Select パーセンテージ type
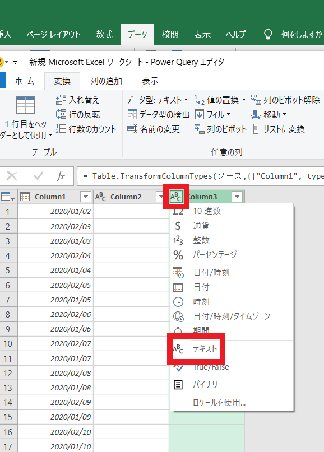The width and height of the screenshot is (324, 452). click(x=232, y=254)
